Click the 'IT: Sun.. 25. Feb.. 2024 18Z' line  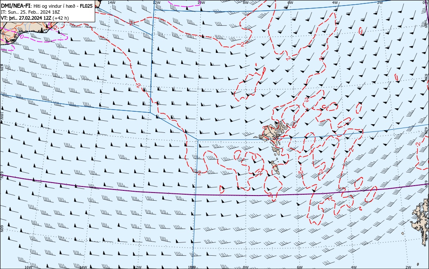[30, 12]
